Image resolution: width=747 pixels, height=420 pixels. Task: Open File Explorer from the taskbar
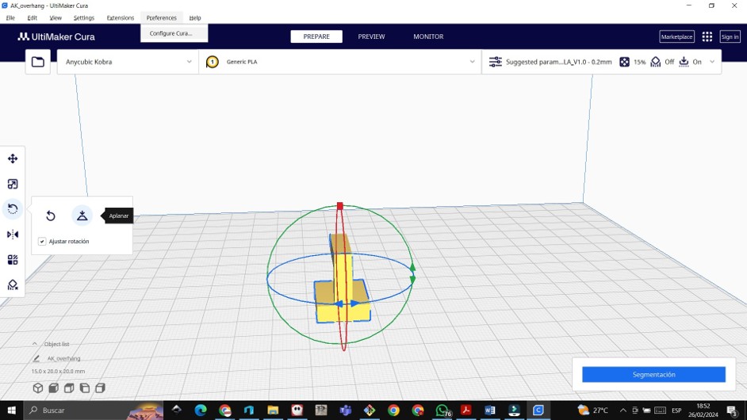click(273, 410)
